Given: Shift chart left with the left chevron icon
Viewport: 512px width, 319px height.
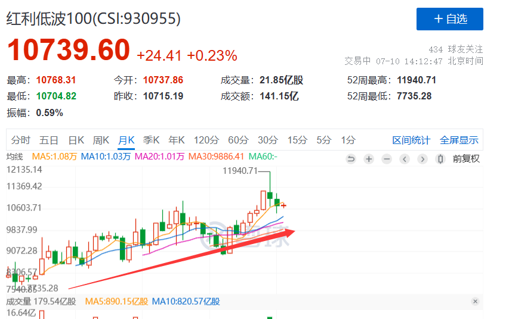Looking at the screenshot, I should coord(405,159).
